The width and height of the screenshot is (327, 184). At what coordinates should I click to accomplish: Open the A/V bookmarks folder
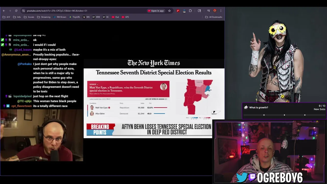point(6,17)
